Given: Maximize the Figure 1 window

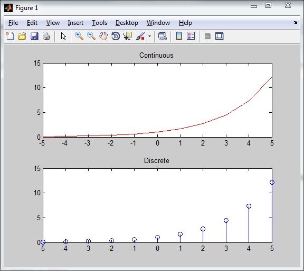Looking at the screenshot, I should point(268,5).
